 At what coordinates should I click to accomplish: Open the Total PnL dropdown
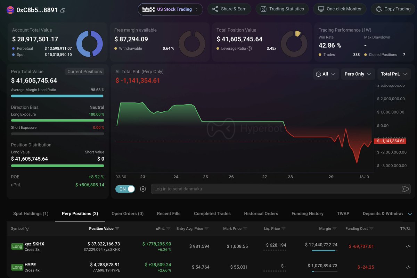coord(394,74)
